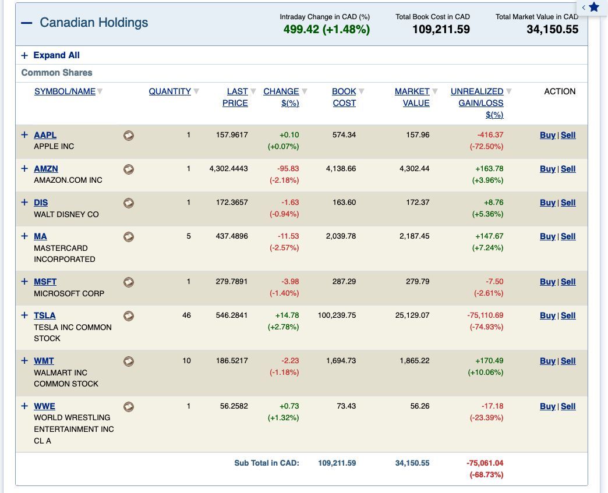Collapse the Canadian Holdings section
The height and width of the screenshot is (493, 608).
tap(26, 23)
